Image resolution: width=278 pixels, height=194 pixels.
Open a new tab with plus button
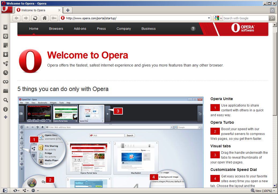68,10
